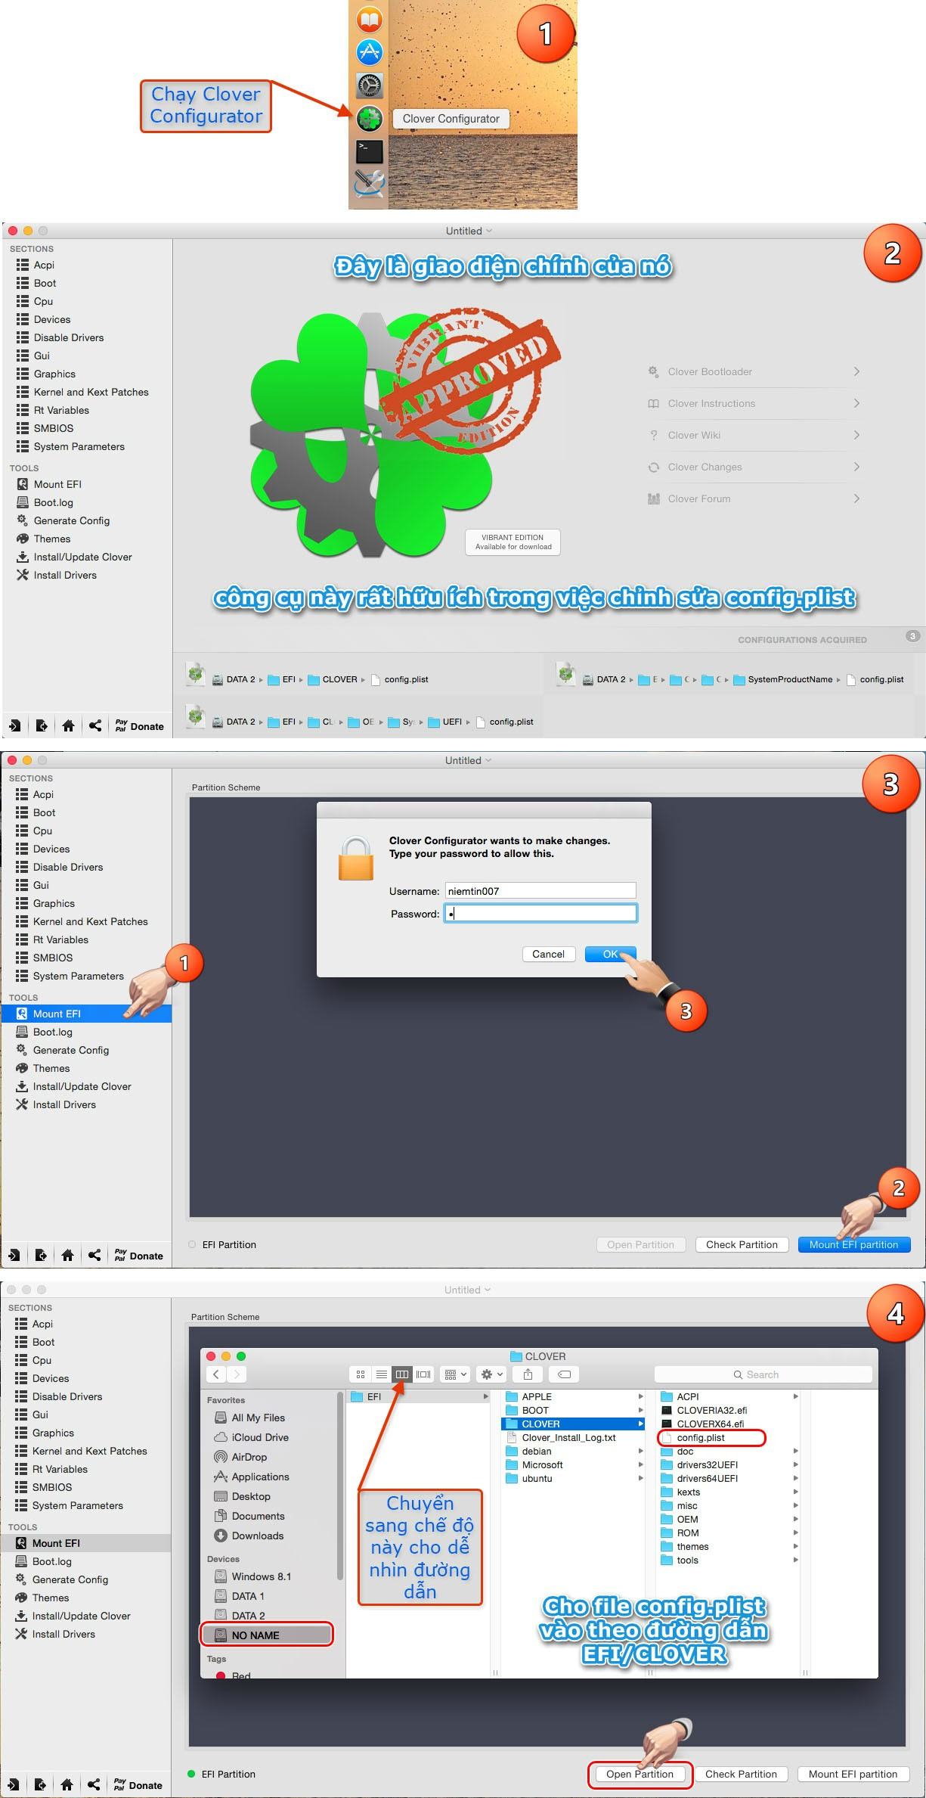Expand the themes folder in the Finder column
Screen dimensions: 926x1798
tap(796, 1546)
